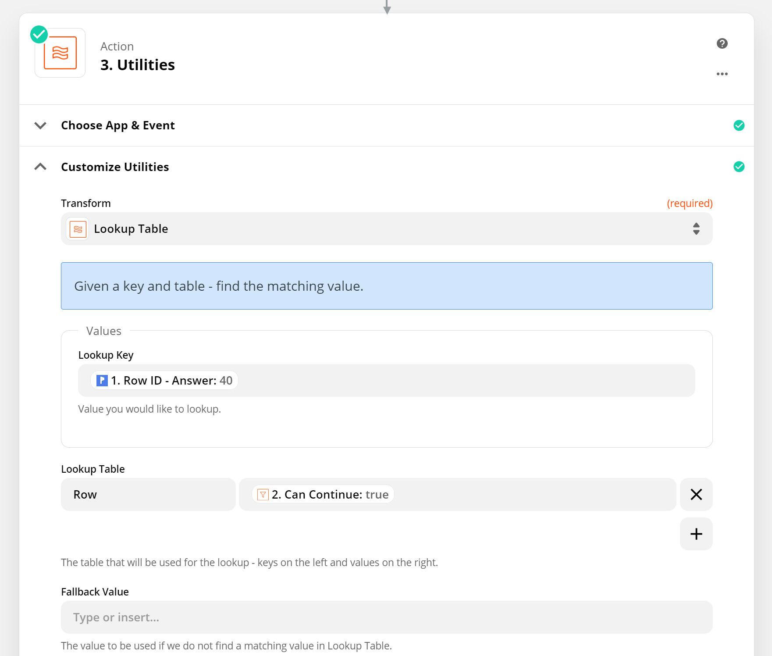Click the Row key field in Lookup Table
The width and height of the screenshot is (772, 656).
(148, 494)
